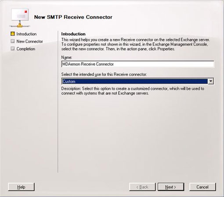Click the yellow Introduction step indicator
The width and height of the screenshot is (224, 197).
click(x=13, y=34)
